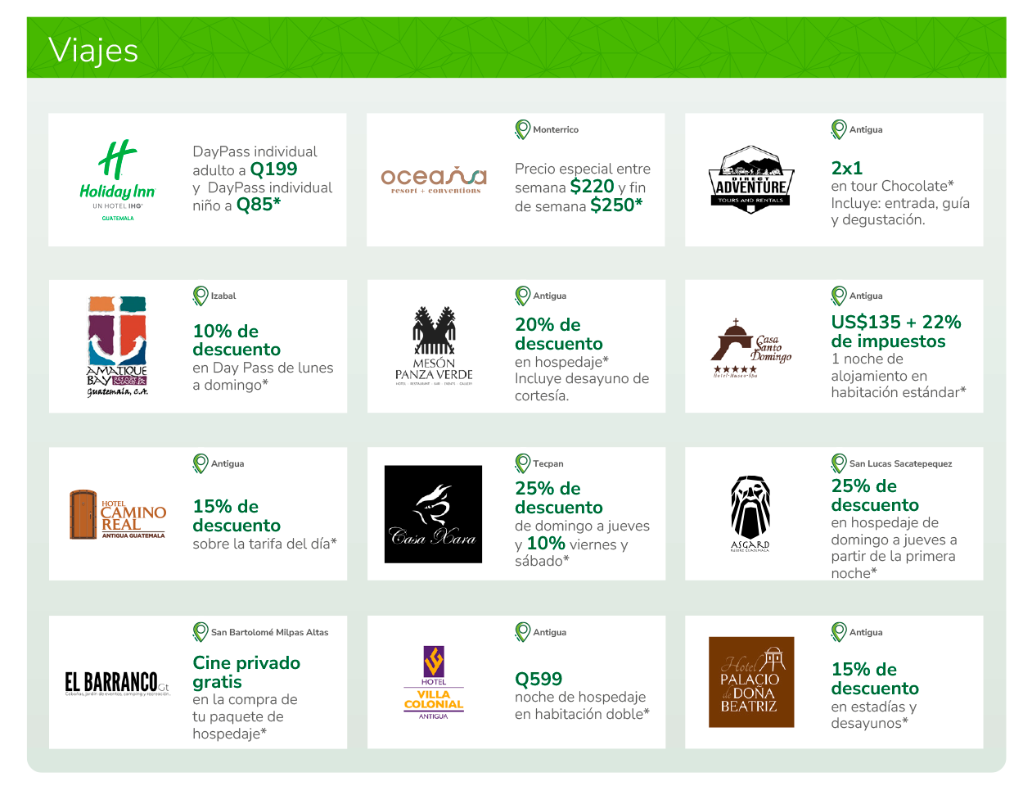Click "15% de descuento" in the Camino Real card

point(237,516)
